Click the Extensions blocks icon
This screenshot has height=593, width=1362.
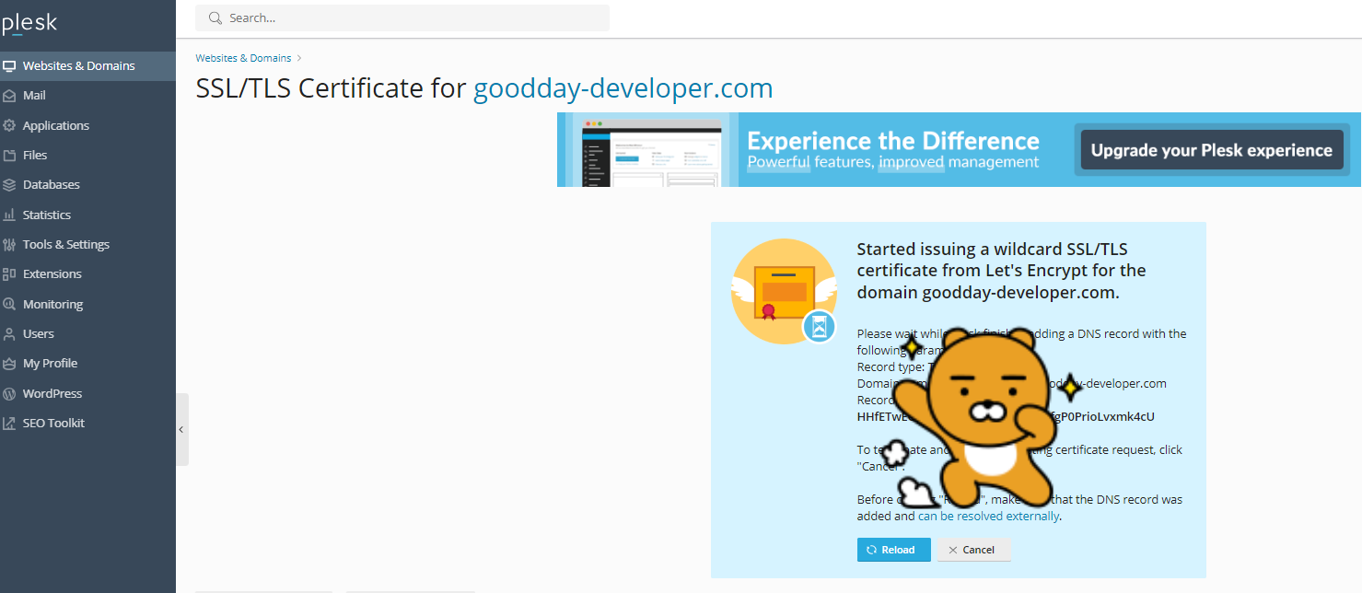(9, 274)
